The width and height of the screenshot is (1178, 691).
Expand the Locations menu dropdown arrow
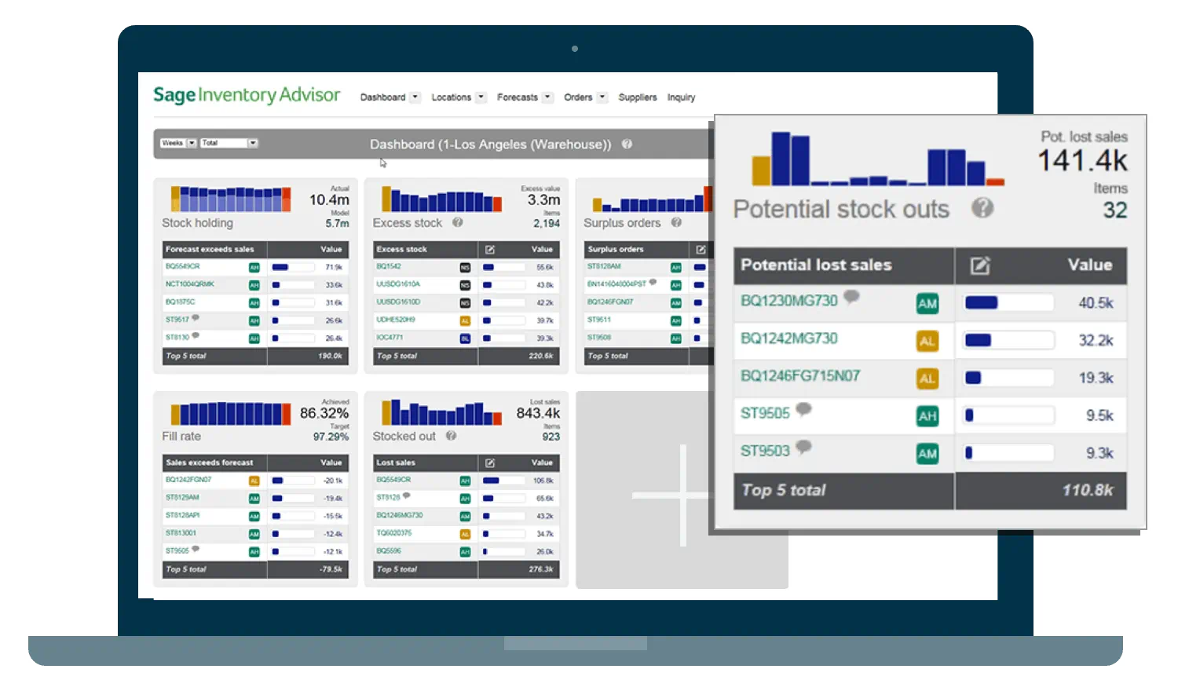point(481,97)
